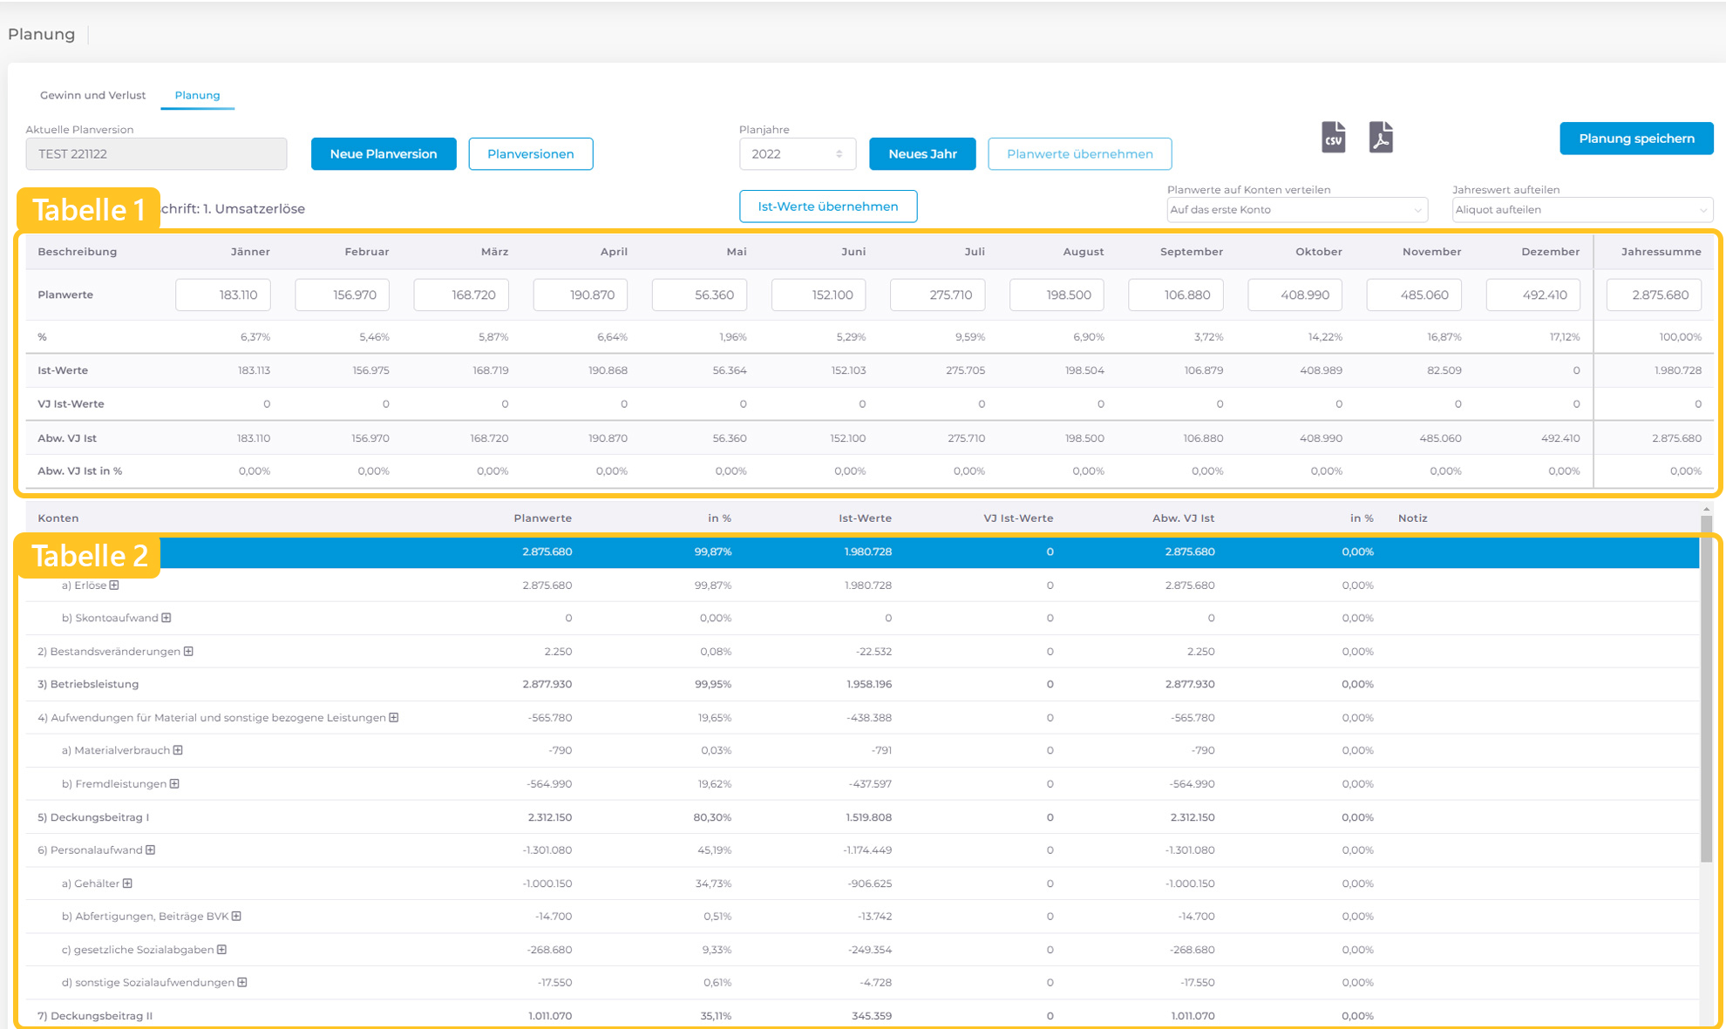Expand a) Materialverbrauch accounts
The image size is (1726, 1029).
point(178,750)
